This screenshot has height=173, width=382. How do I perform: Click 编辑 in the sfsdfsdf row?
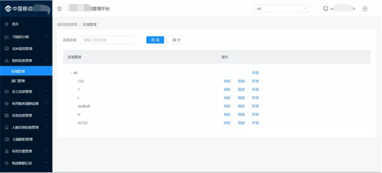click(241, 106)
